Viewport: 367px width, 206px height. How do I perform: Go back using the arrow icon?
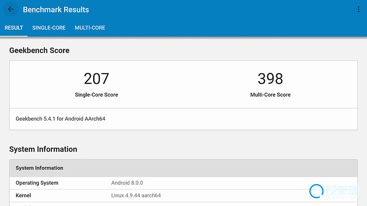(11, 9)
